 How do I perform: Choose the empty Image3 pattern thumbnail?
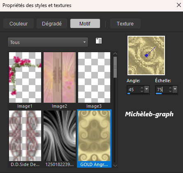click(x=94, y=77)
